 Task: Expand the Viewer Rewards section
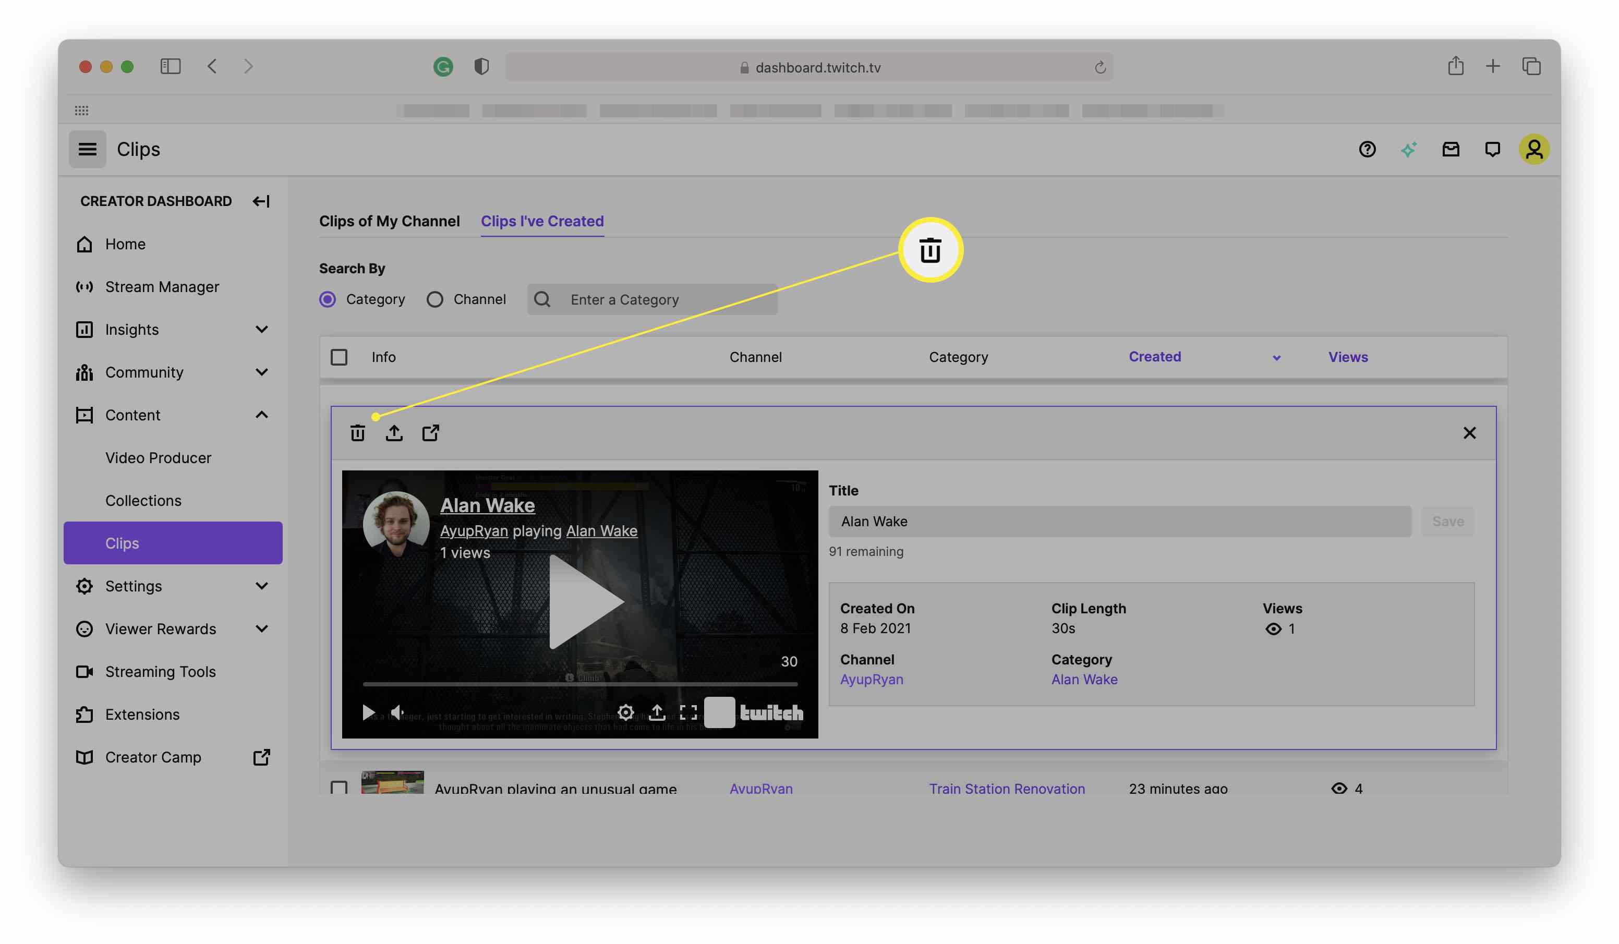point(261,628)
